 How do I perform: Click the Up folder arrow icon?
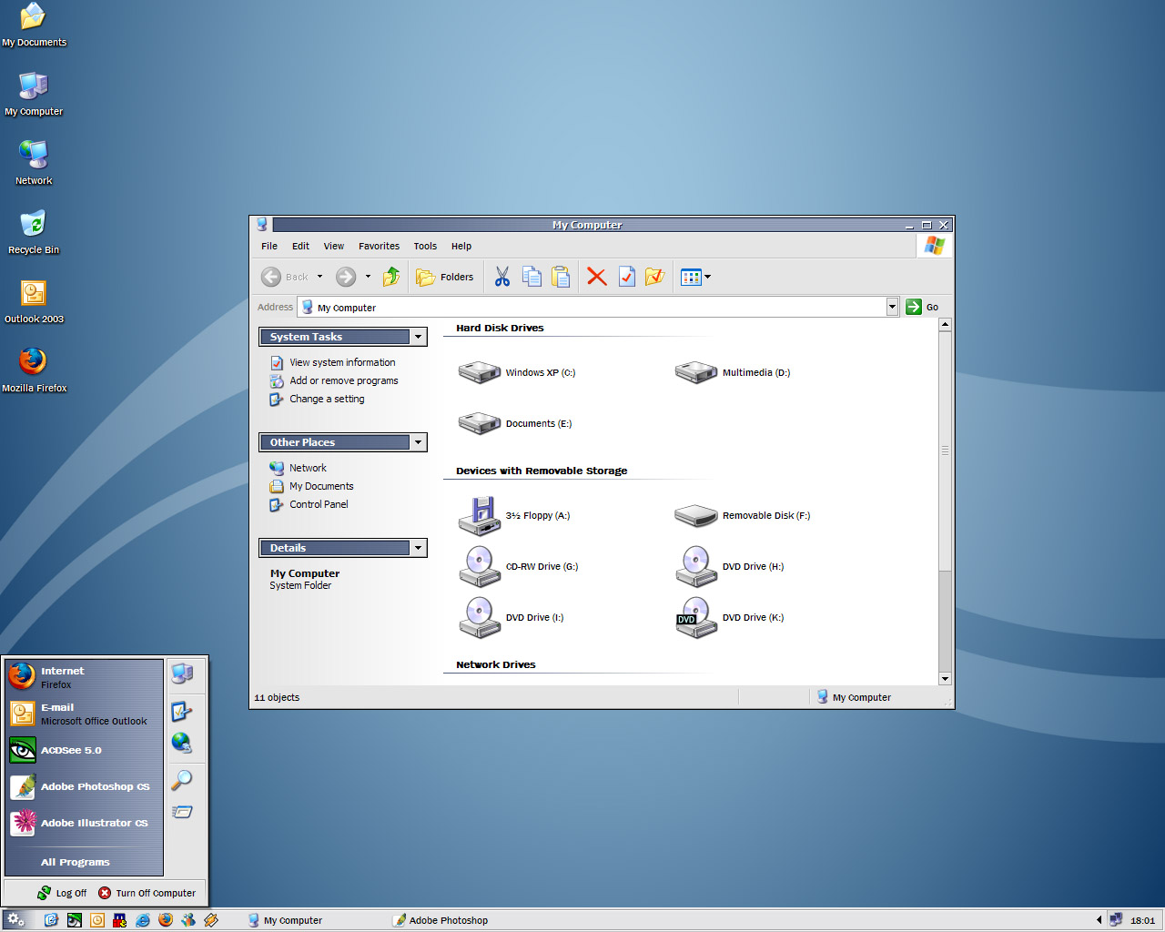(x=391, y=277)
